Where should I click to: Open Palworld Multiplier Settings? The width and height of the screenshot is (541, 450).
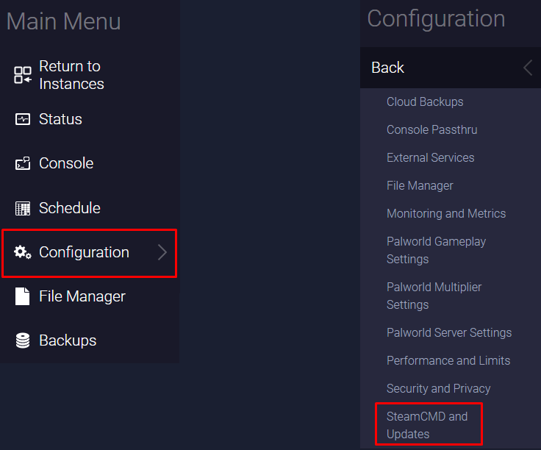point(434,296)
